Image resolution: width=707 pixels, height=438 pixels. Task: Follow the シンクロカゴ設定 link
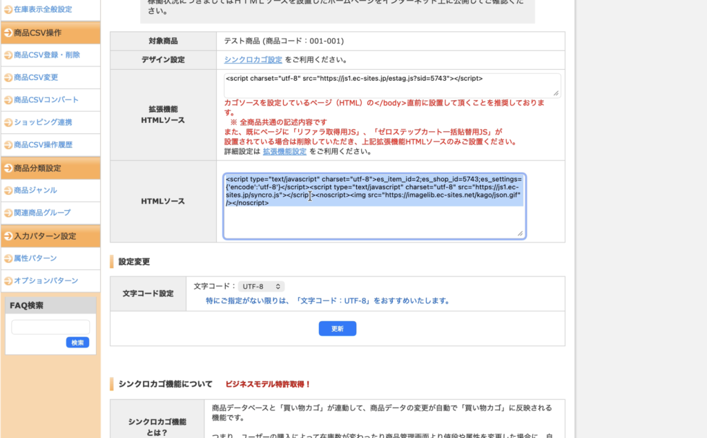coord(253,59)
